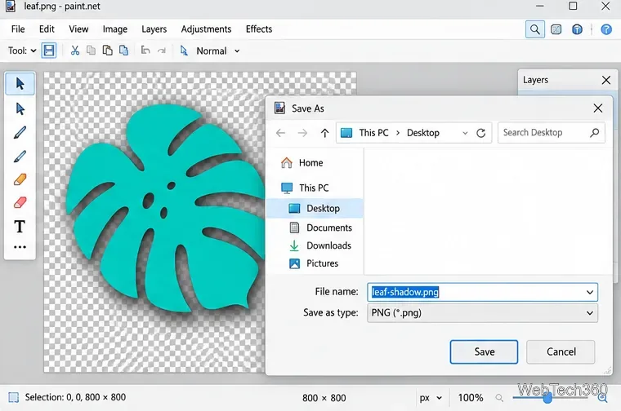Click the Paste clipboard icon

tap(107, 51)
